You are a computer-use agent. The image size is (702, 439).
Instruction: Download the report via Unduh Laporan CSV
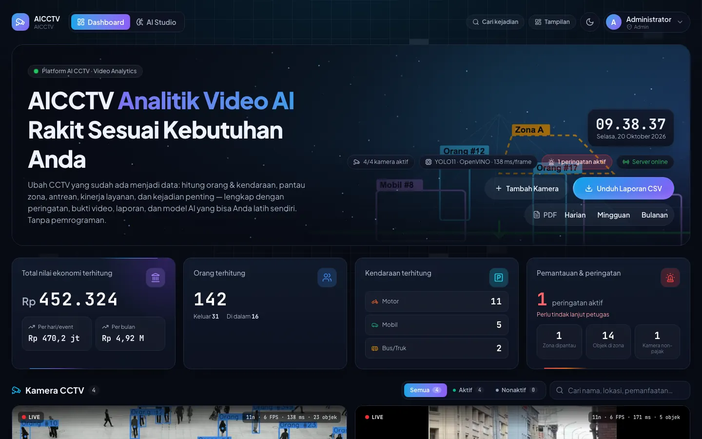[x=624, y=188]
